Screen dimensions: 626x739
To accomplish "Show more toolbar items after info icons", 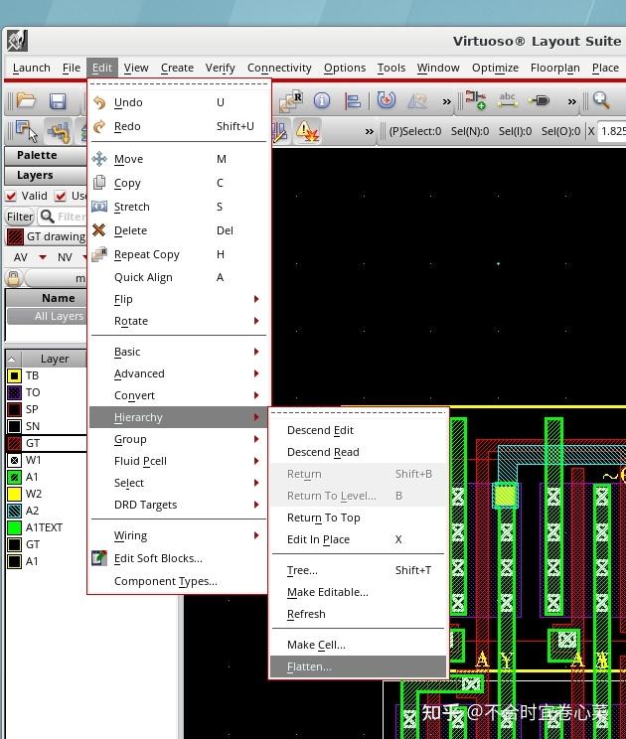I will (x=446, y=101).
